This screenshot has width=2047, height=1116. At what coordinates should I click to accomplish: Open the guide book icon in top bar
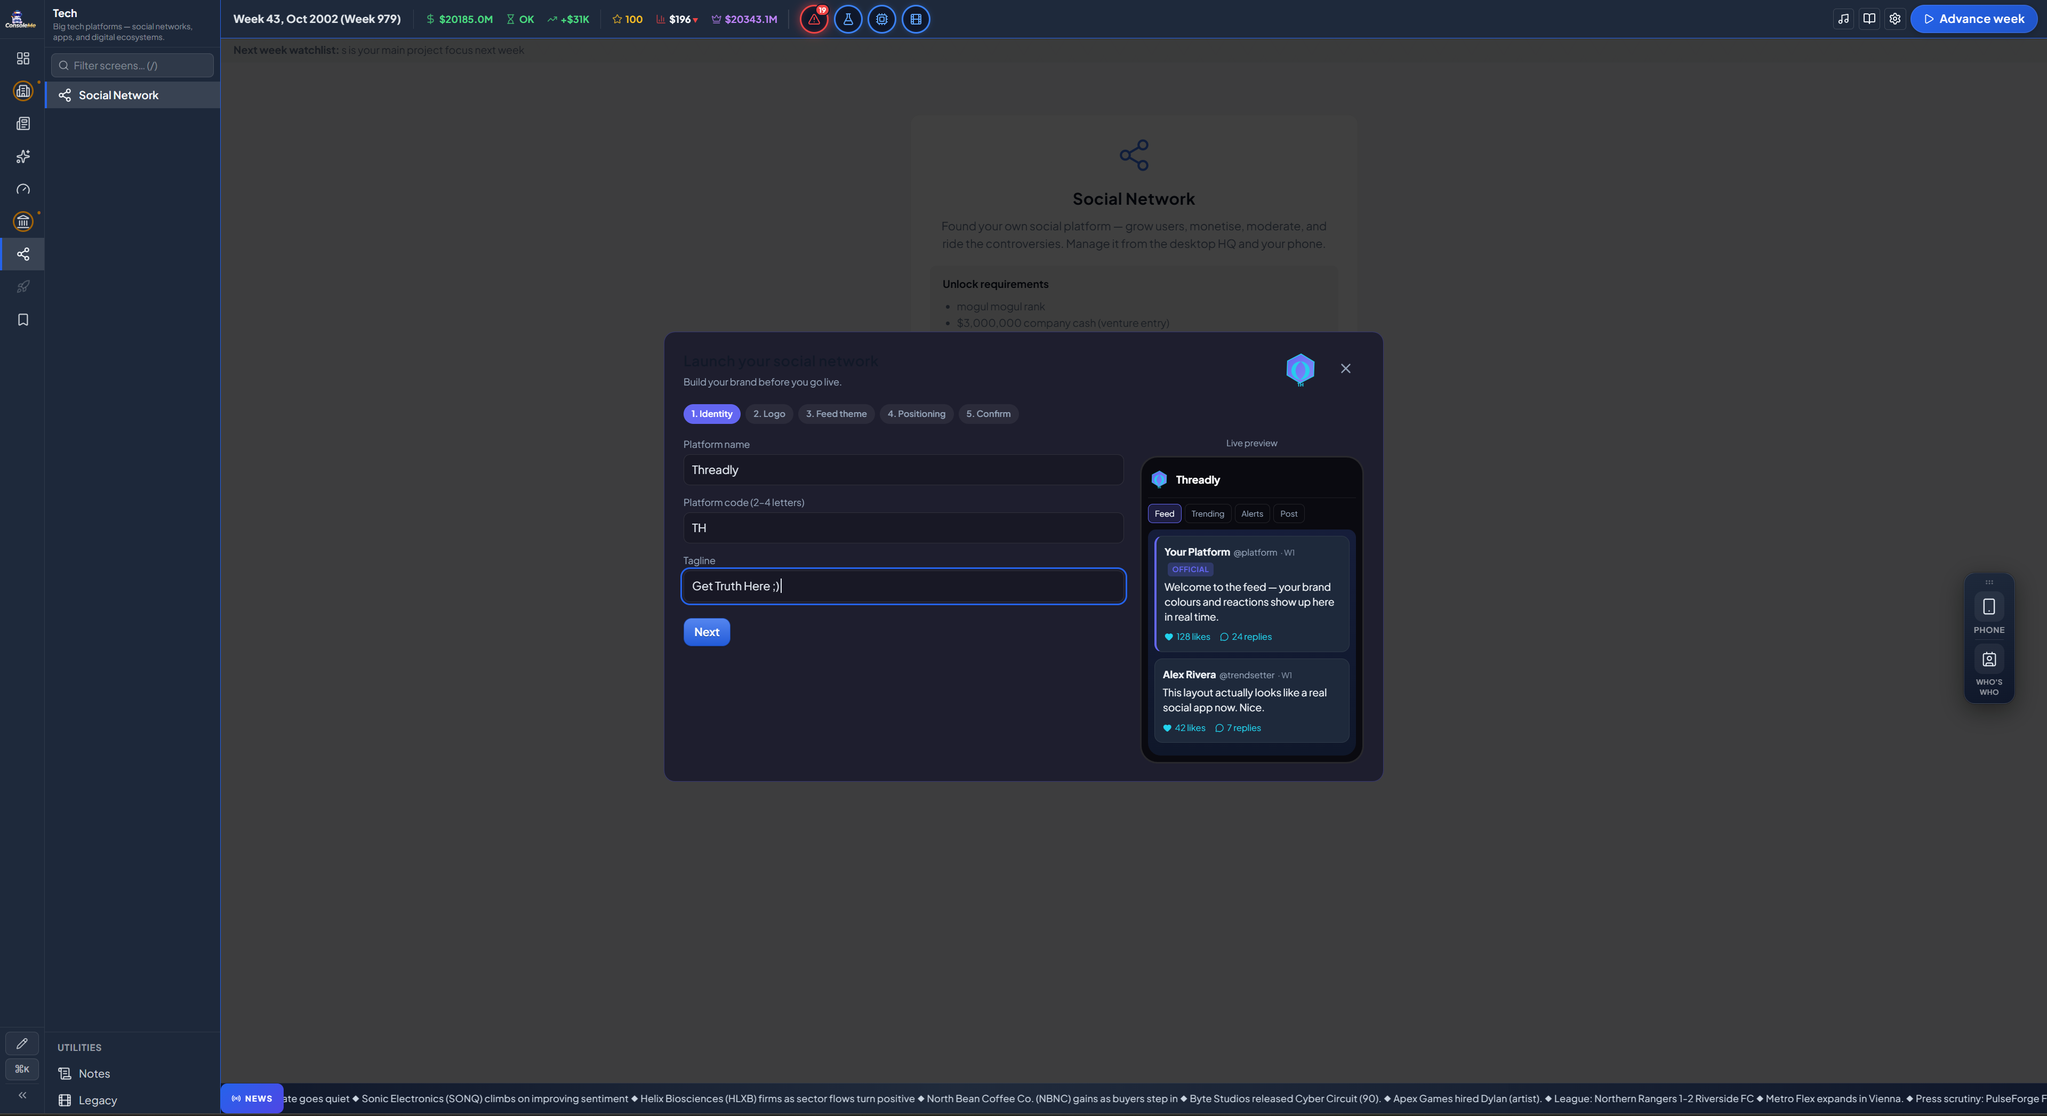pyautogui.click(x=1869, y=19)
